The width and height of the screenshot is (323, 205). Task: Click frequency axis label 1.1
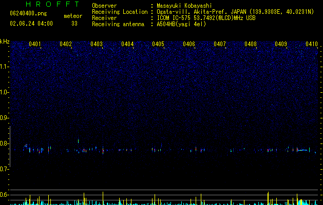5,67
